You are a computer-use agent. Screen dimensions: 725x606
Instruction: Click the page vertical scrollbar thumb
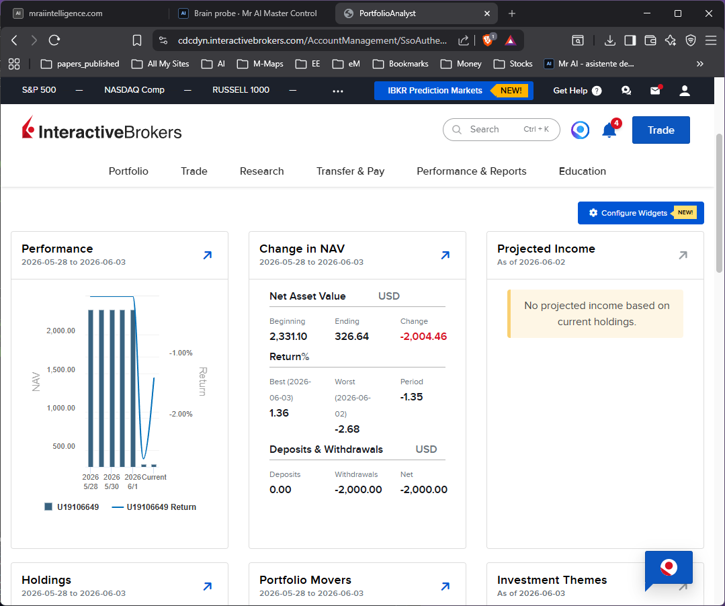point(719,204)
